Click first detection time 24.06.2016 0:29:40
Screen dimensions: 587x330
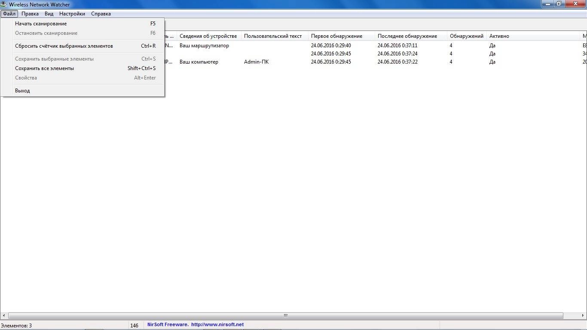click(x=331, y=46)
